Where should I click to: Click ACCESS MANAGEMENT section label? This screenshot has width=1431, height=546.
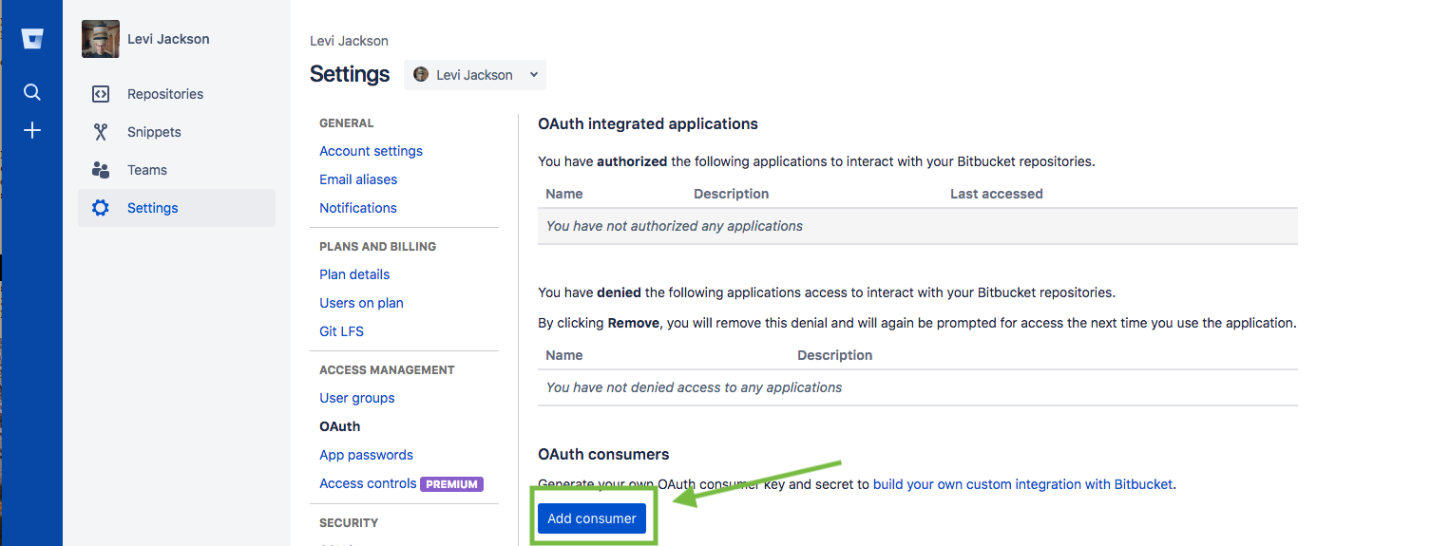[387, 370]
